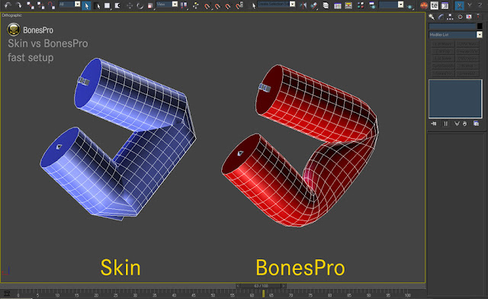The height and width of the screenshot is (299, 488).
Task: Switch to the Create panel tab
Action: (x=432, y=17)
